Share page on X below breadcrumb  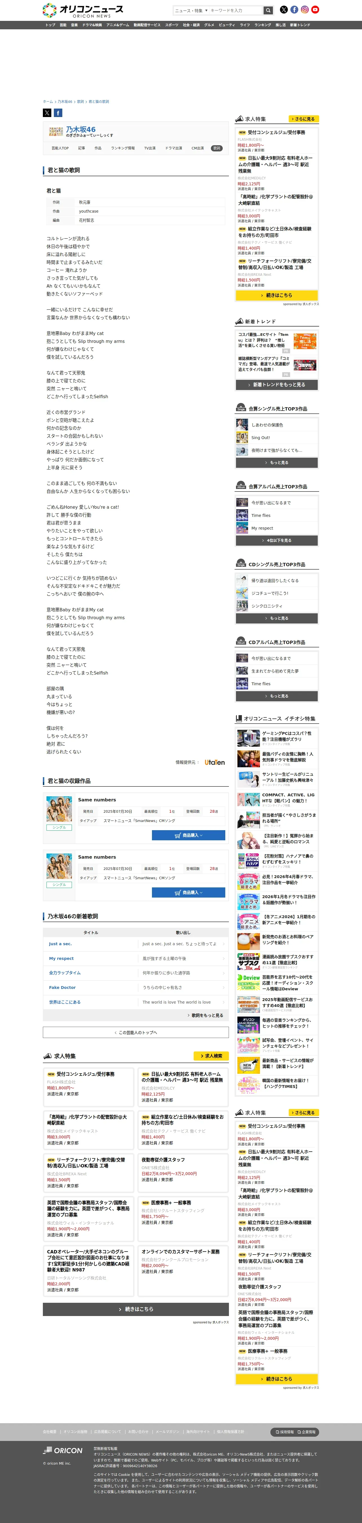pyautogui.click(x=47, y=112)
